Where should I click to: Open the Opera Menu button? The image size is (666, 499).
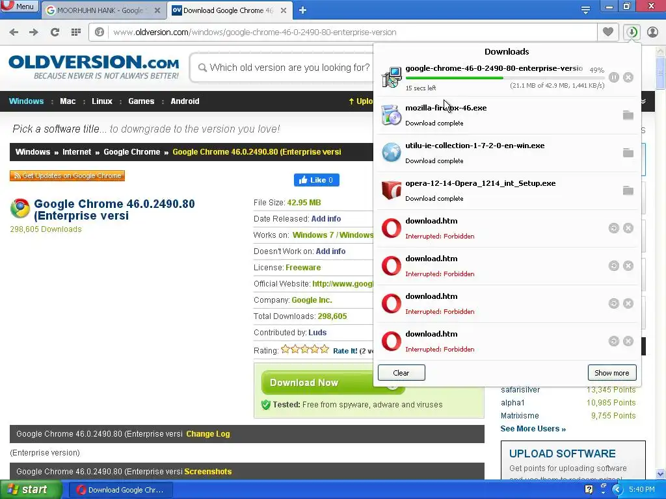[x=19, y=6]
